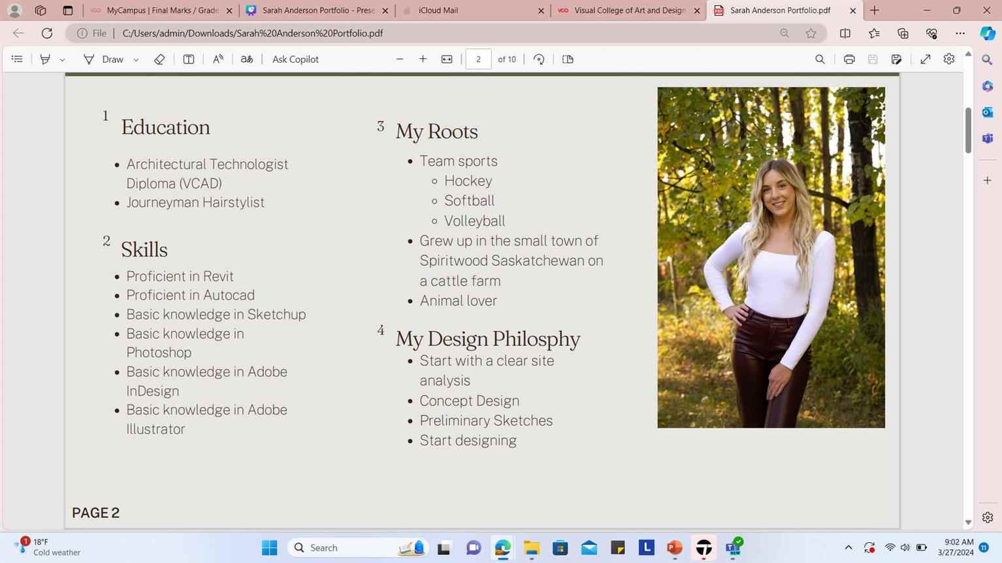Click the portrait photo in the PDF

click(x=771, y=257)
